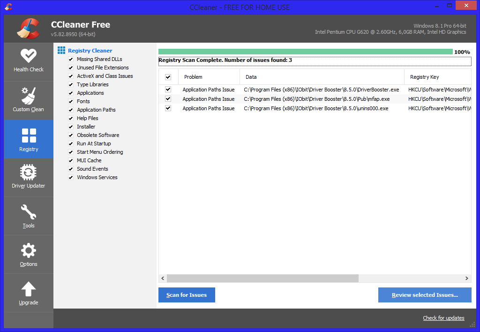Screen dimensions: 480x332
Task: Click the Upgrade arrow icon
Action: pyautogui.click(x=29, y=289)
